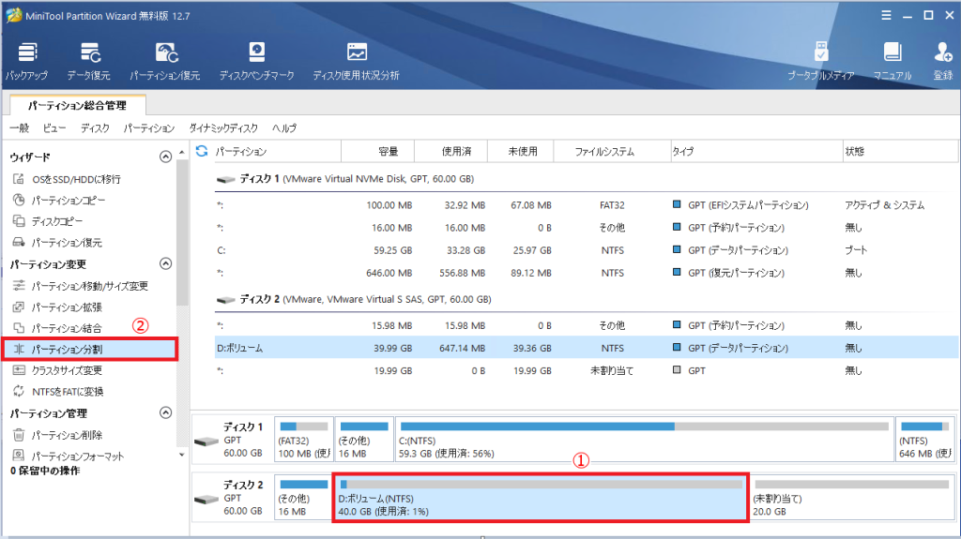Viewport: 961px width, 539px height.
Task: Select the ディスク 1 header row in list
Action: (587, 179)
